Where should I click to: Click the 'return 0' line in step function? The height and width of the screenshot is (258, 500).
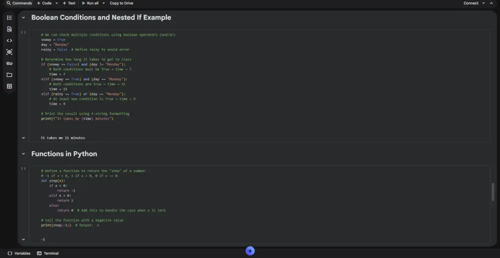click(111, 210)
